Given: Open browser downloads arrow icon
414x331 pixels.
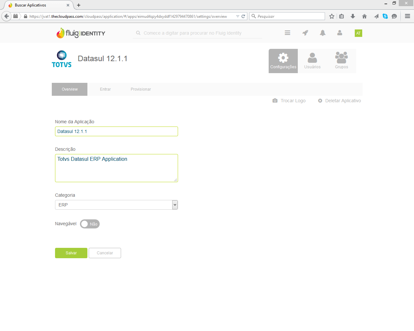Looking at the screenshot, I should point(353,16).
